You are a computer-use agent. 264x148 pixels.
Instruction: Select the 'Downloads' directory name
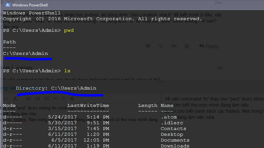pos(175,146)
